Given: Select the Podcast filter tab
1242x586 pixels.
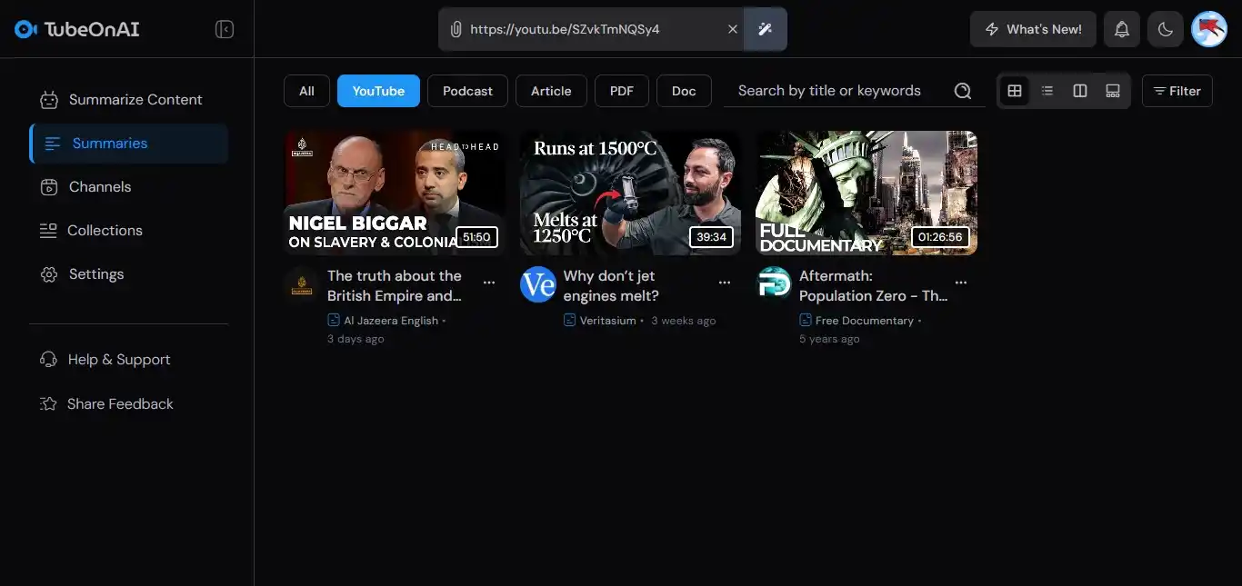Looking at the screenshot, I should pyautogui.click(x=467, y=91).
